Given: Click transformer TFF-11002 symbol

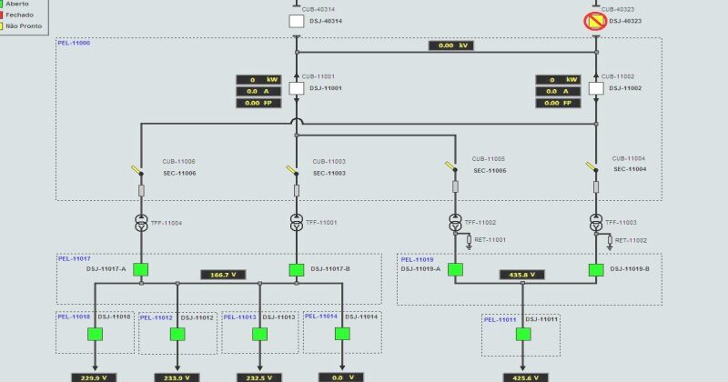Looking at the screenshot, I should [455, 222].
